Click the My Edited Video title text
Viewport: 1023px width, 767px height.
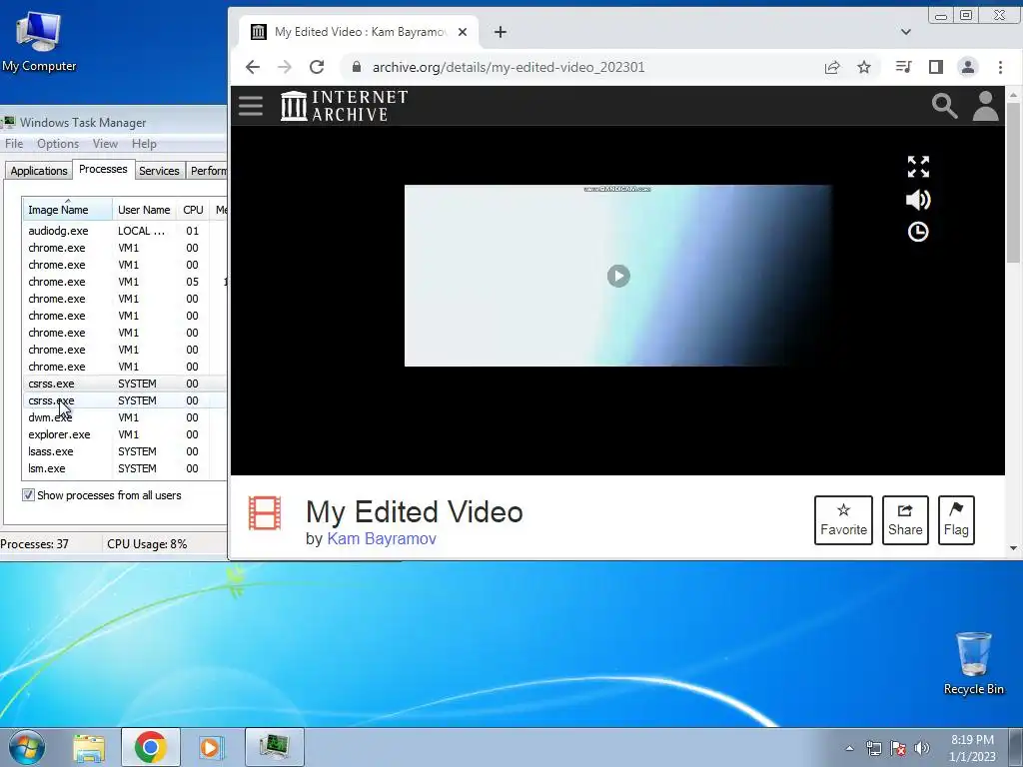[x=415, y=512]
